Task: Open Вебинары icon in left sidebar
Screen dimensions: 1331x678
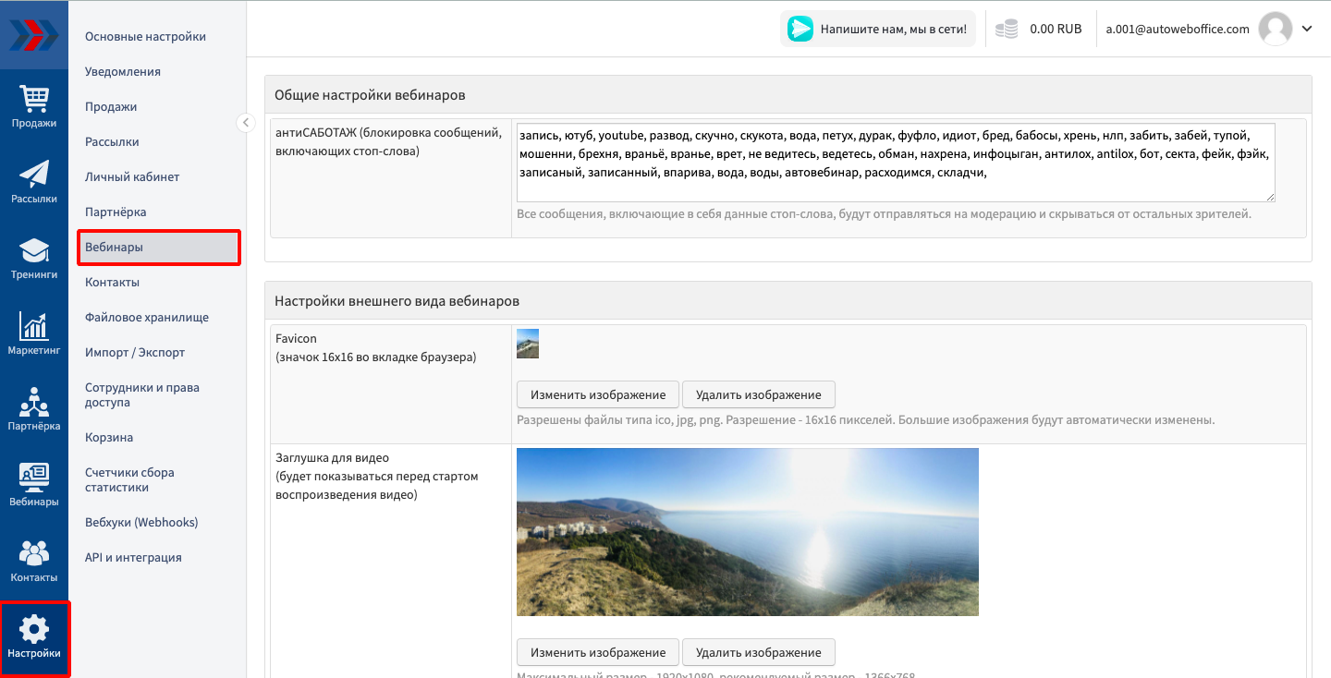Action: tap(34, 478)
